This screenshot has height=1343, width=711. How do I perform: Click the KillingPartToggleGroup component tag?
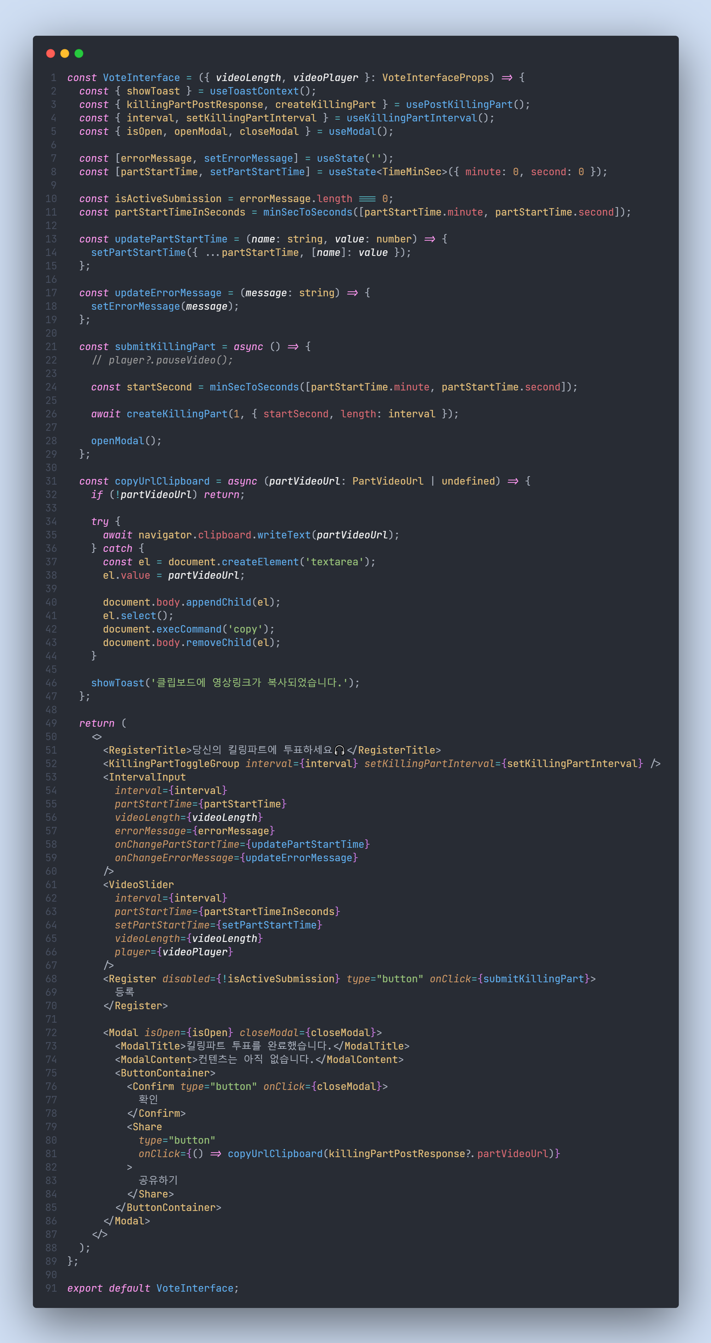coord(174,764)
